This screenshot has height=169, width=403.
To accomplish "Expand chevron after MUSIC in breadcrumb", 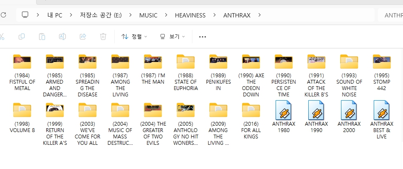I will [166, 15].
